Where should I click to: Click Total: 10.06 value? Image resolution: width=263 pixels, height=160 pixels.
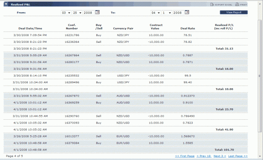click(x=224, y=89)
